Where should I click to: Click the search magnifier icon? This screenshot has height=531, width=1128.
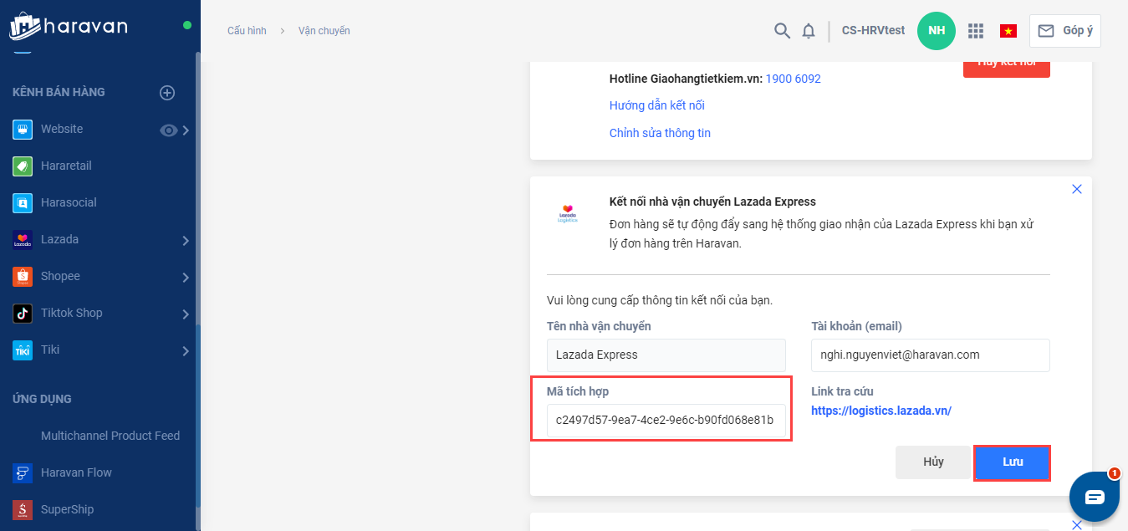(782, 31)
